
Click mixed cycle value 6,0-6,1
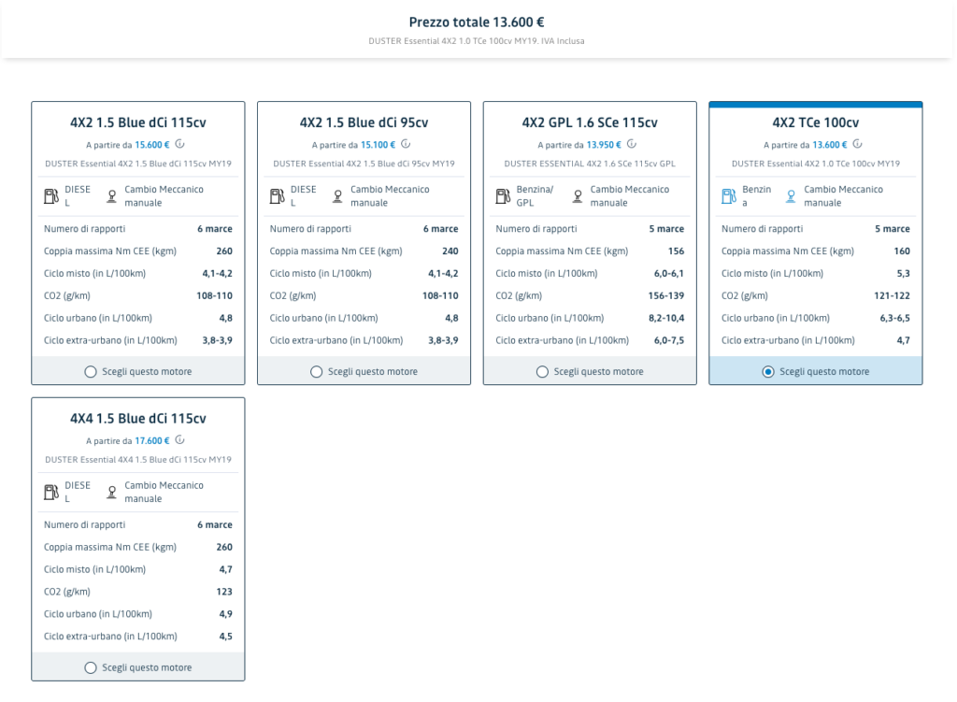click(669, 274)
